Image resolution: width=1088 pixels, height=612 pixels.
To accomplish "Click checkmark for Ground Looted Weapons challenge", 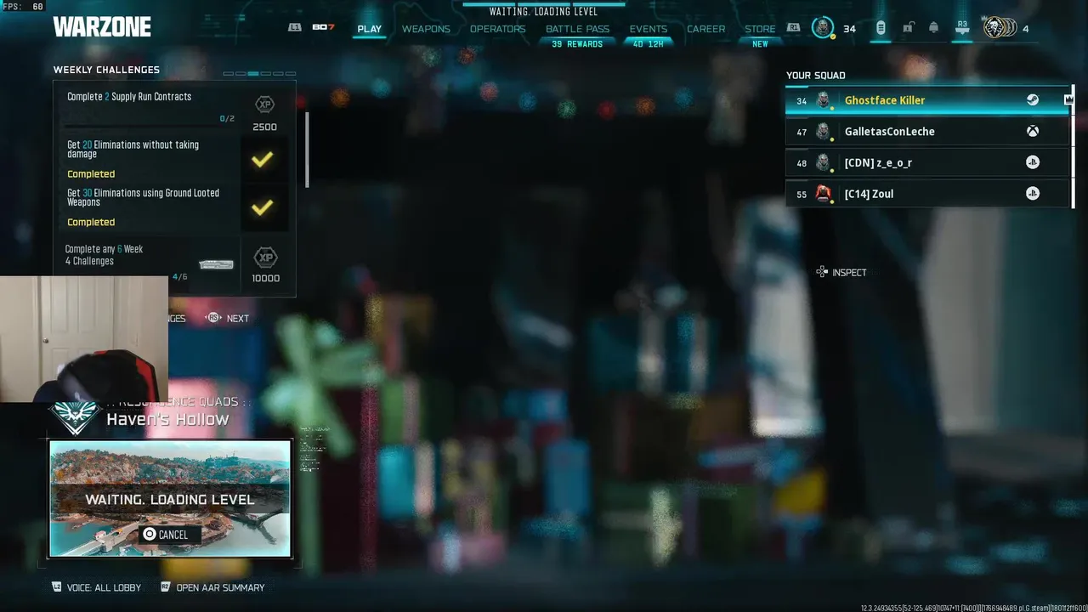I will 263,207.
